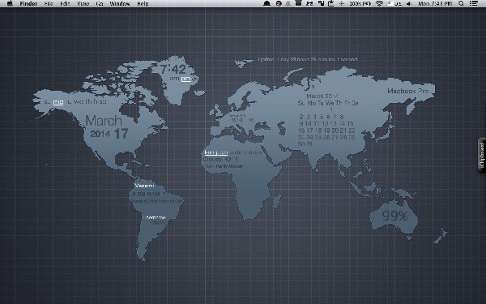Click the grayed bell icon in menu bar
This screenshot has width=486, height=304.
click(x=288, y=4)
